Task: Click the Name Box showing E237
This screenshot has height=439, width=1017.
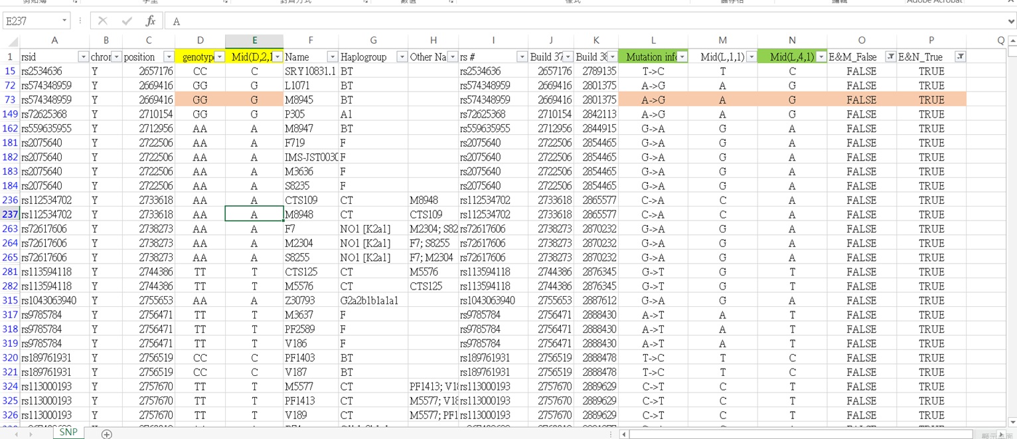Action: (x=31, y=21)
